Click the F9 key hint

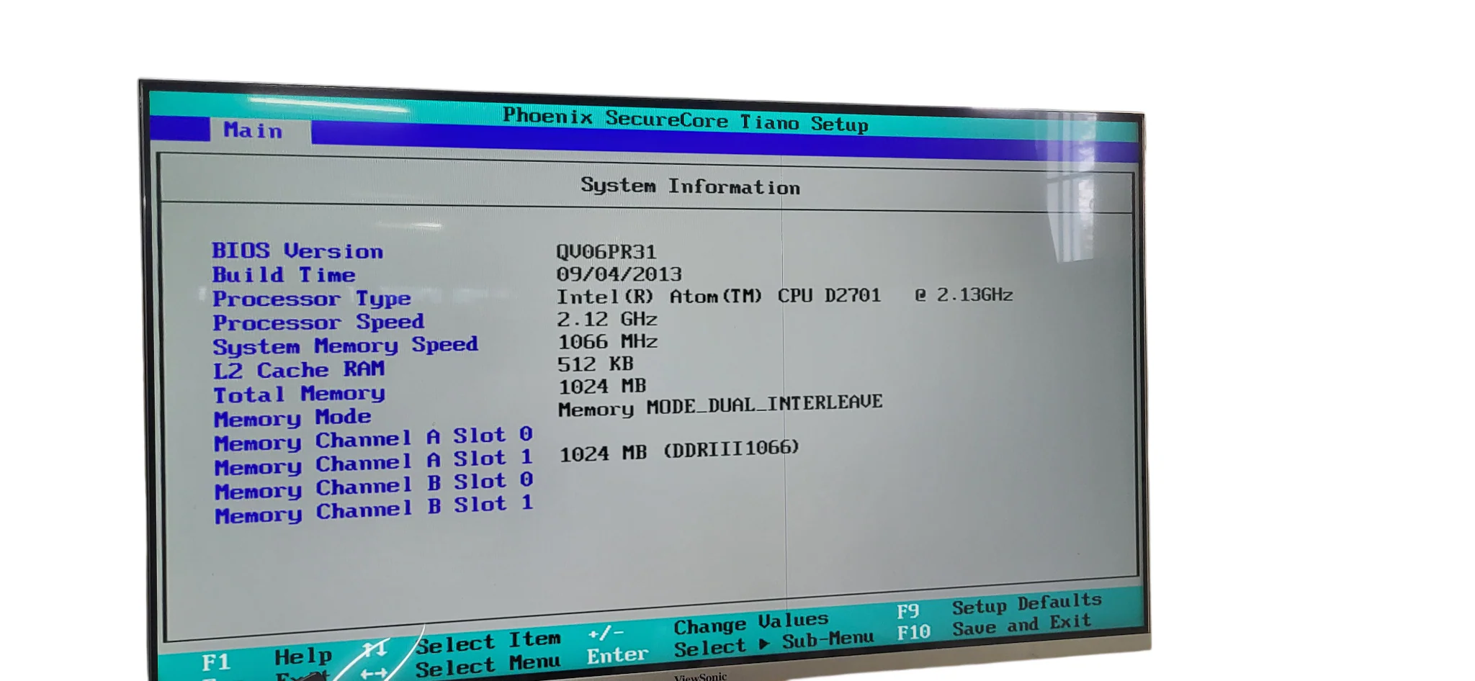pyautogui.click(x=907, y=611)
